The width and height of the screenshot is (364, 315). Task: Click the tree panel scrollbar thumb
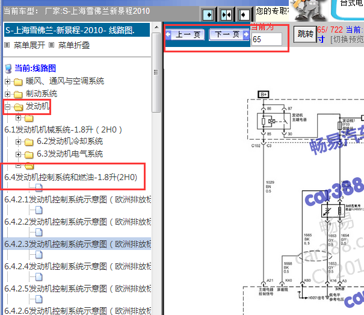tap(156, 72)
